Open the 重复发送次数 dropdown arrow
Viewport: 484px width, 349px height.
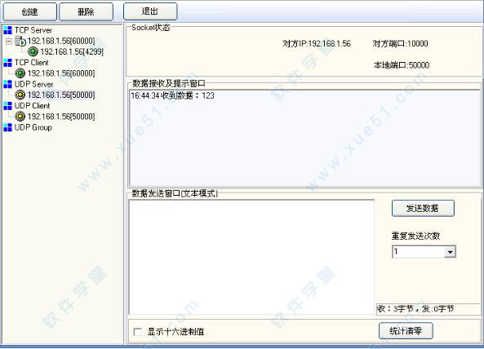450,252
